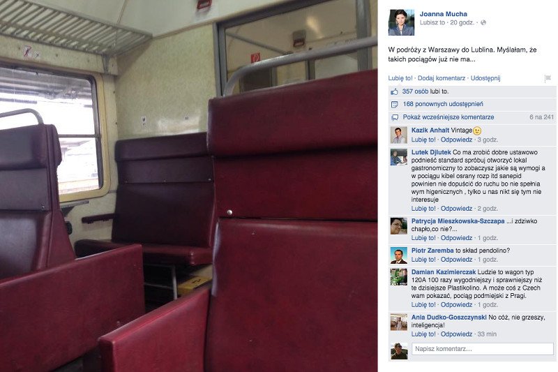Click the earlier comments speech bubble icon
558x372 pixels.
(x=395, y=117)
